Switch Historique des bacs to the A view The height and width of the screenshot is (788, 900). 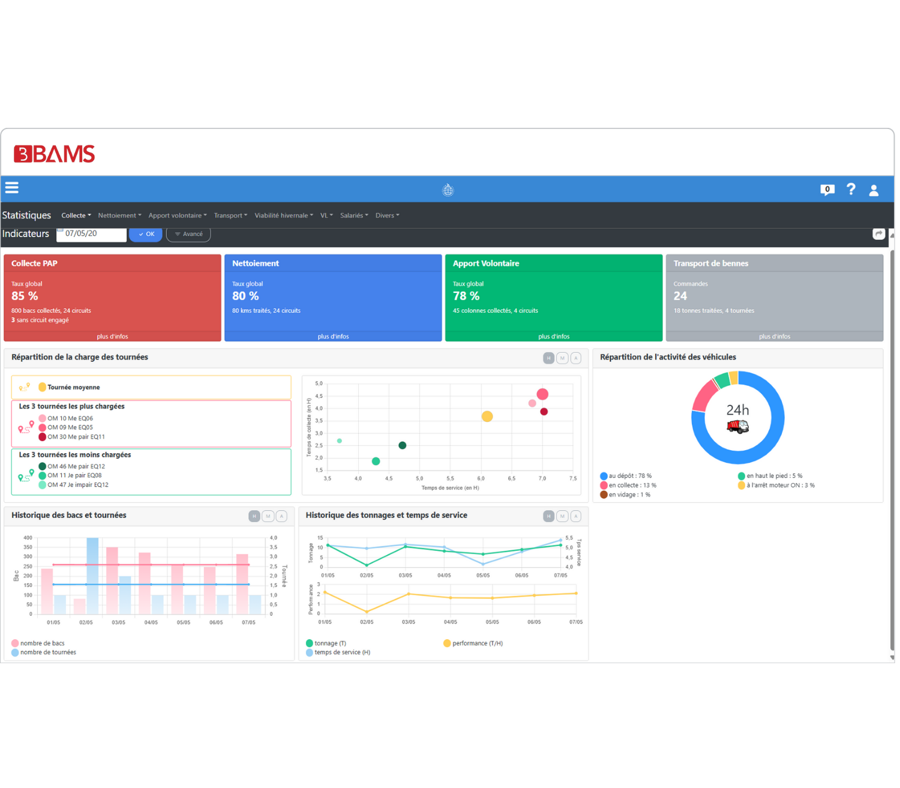[281, 516]
